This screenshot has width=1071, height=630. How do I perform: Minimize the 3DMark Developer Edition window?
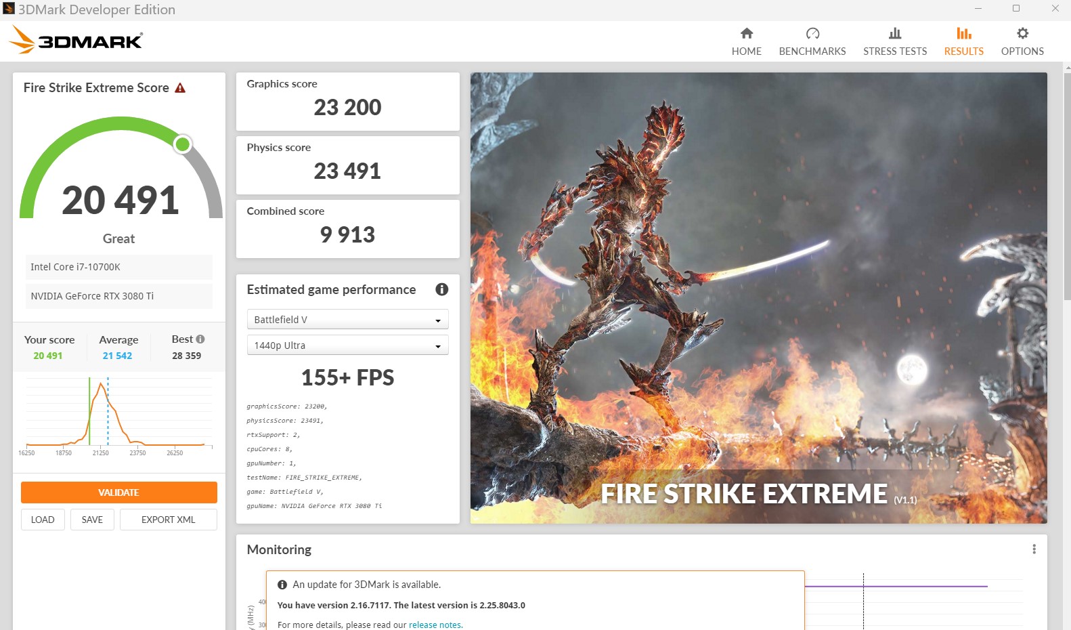tap(978, 9)
